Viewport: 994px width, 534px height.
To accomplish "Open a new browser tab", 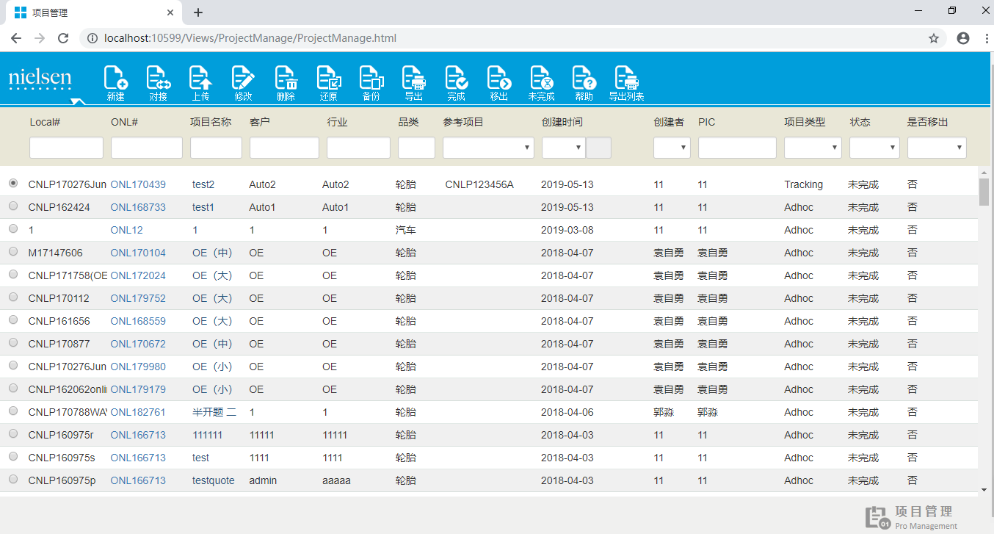I will pyautogui.click(x=198, y=12).
